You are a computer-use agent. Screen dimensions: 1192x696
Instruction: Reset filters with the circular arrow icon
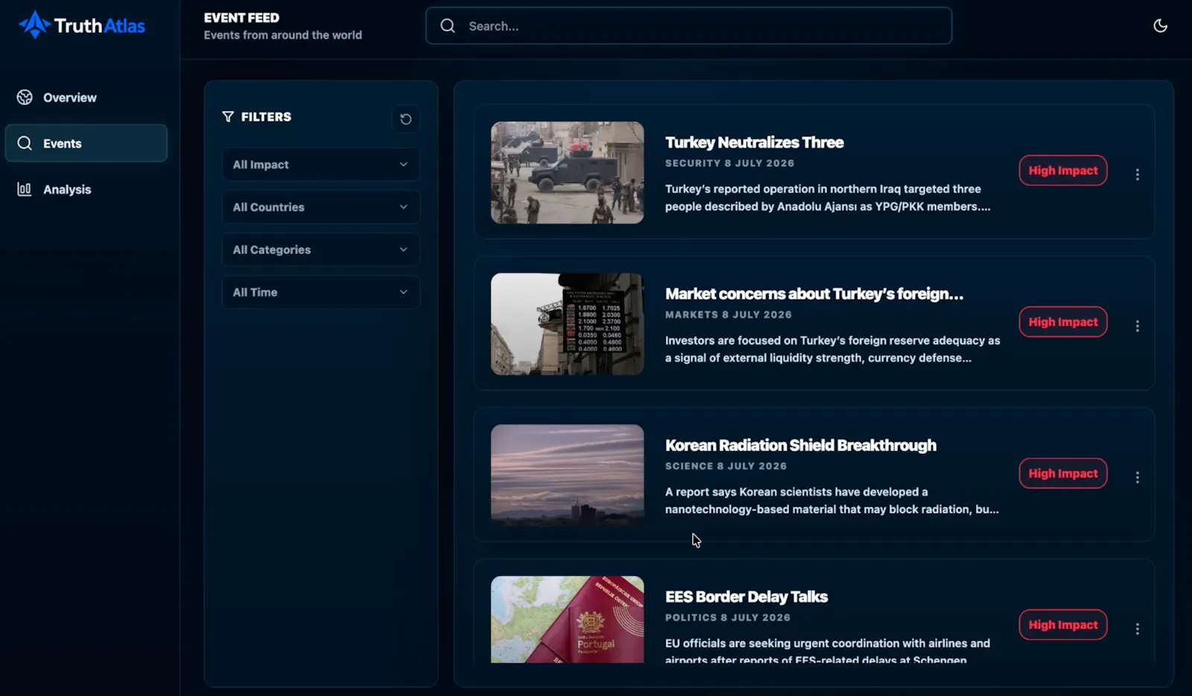pyautogui.click(x=405, y=119)
